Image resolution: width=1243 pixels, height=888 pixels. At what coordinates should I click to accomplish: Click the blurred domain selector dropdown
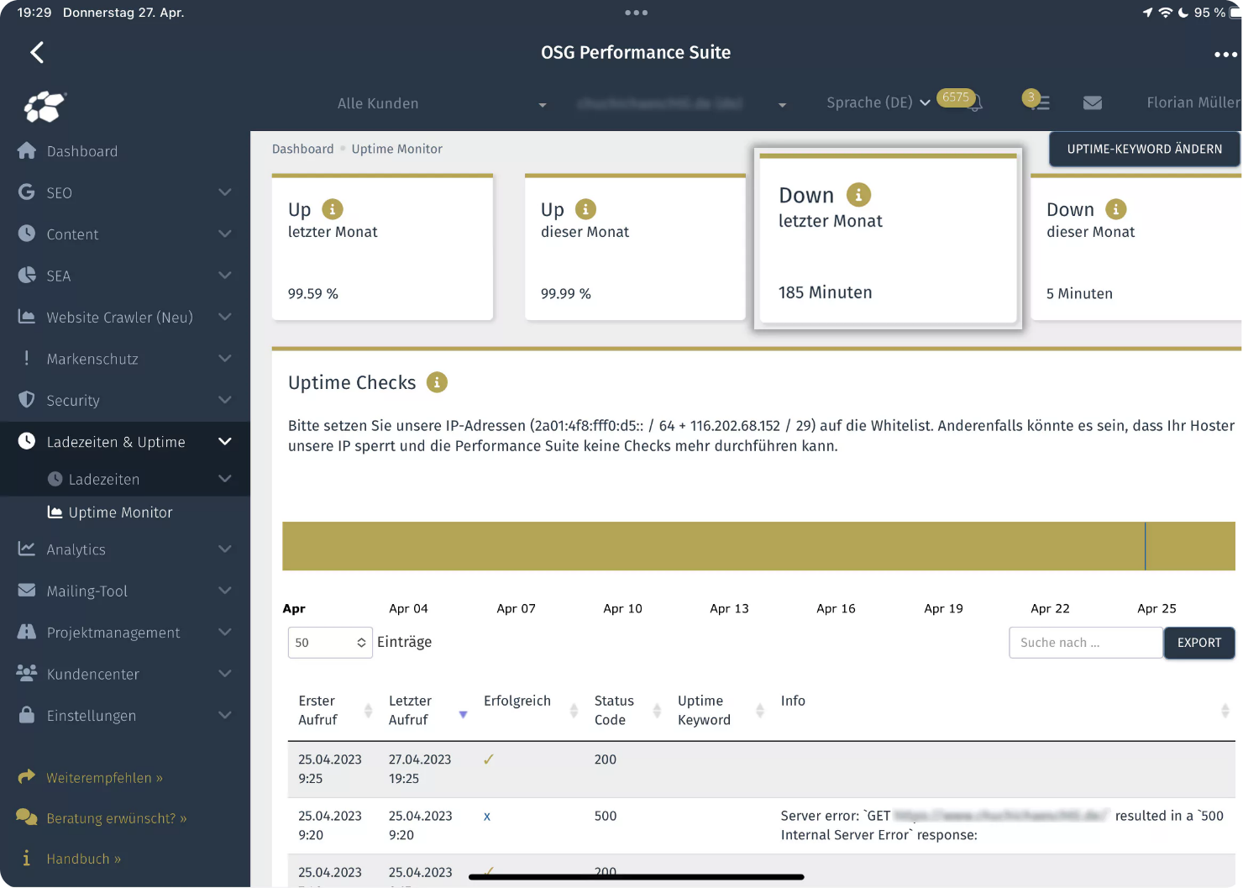click(x=682, y=103)
